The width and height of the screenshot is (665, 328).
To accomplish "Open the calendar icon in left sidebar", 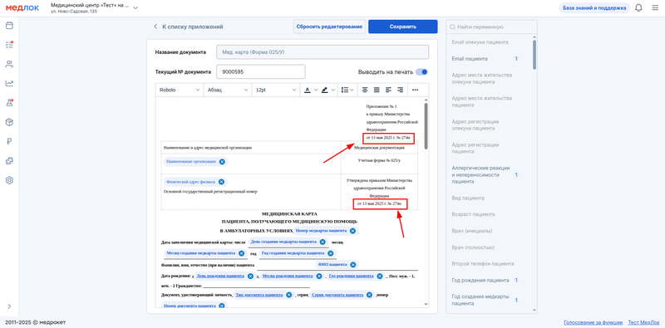I will 9,26.
